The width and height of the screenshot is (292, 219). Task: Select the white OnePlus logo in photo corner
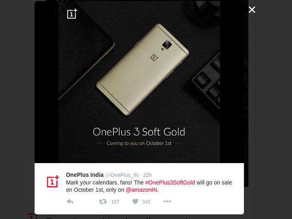(x=72, y=14)
